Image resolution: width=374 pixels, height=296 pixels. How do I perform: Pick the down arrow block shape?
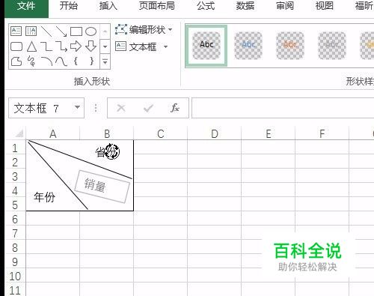pyautogui.click(x=91, y=46)
